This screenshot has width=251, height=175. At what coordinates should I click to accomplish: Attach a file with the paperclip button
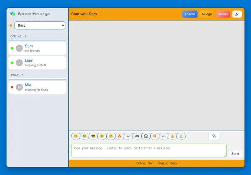(x=214, y=136)
